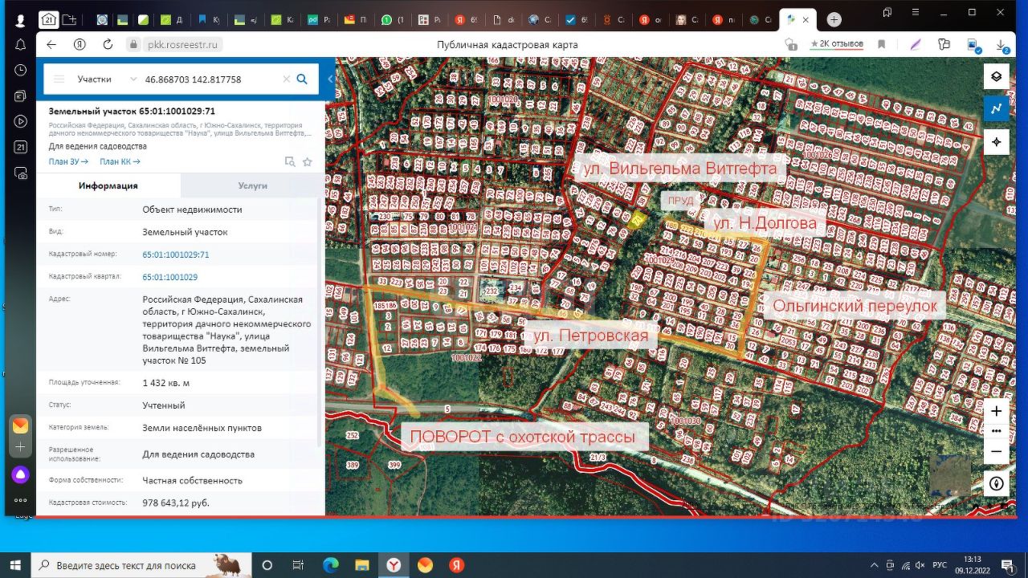Activate the measurement line tool

(x=996, y=108)
